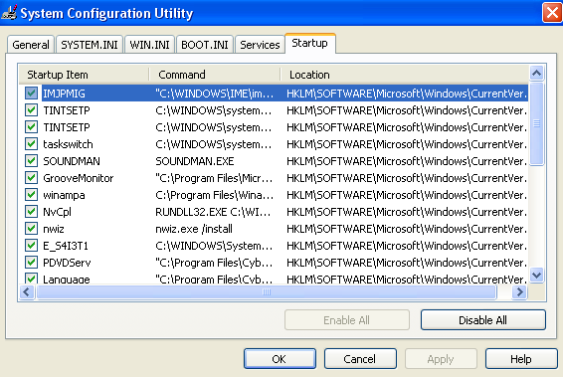Image resolution: width=563 pixels, height=377 pixels.
Task: Click the vertical scrollbar thumb
Action: click(537, 124)
